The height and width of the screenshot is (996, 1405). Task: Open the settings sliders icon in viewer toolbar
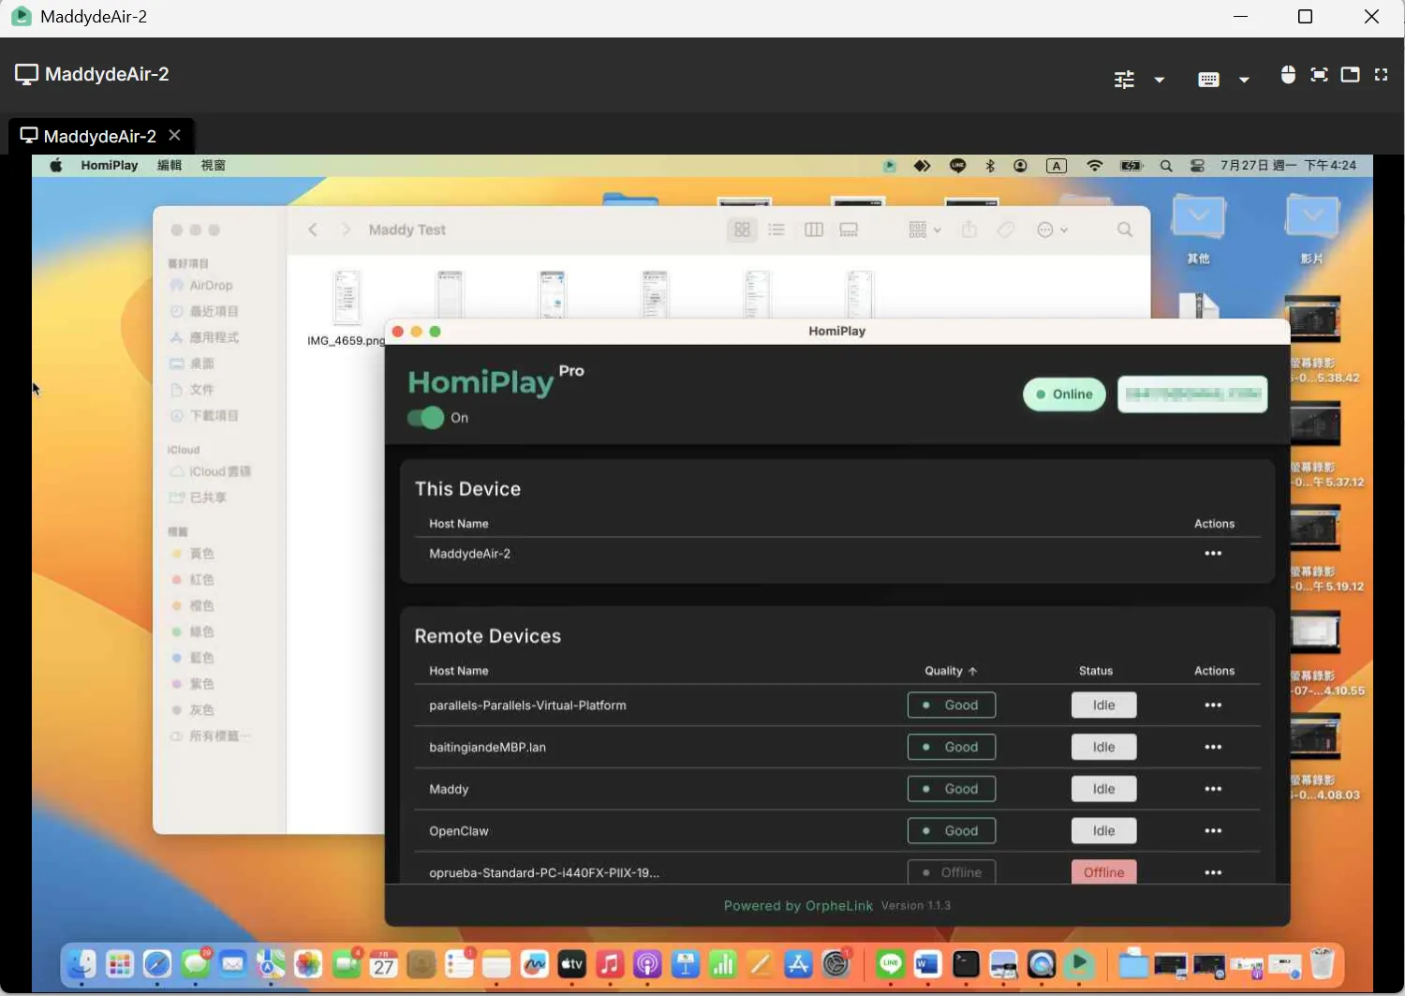pyautogui.click(x=1124, y=80)
